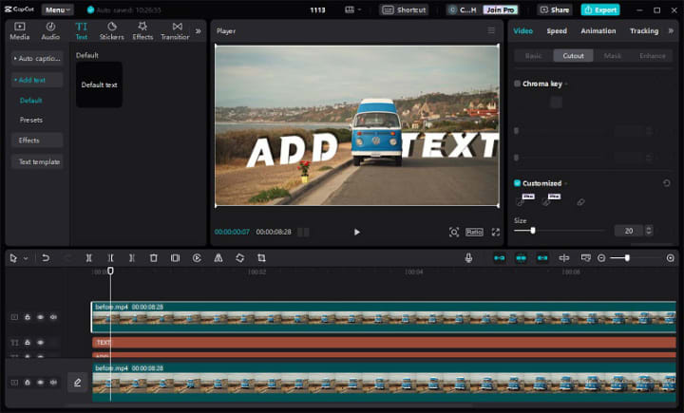The height and width of the screenshot is (413, 684).
Task: Expand more tabs in the media panel
Action: click(x=198, y=30)
